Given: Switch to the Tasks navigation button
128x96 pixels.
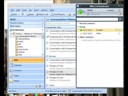Looking at the screenshot, I should 26,76.
